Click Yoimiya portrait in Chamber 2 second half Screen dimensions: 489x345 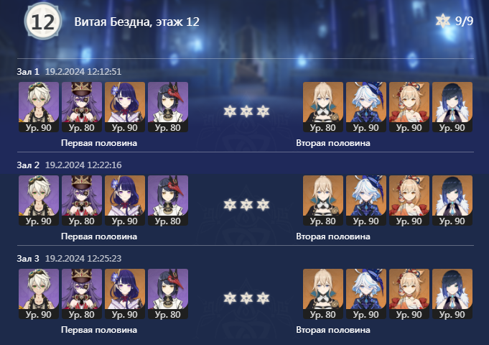[x=409, y=201]
